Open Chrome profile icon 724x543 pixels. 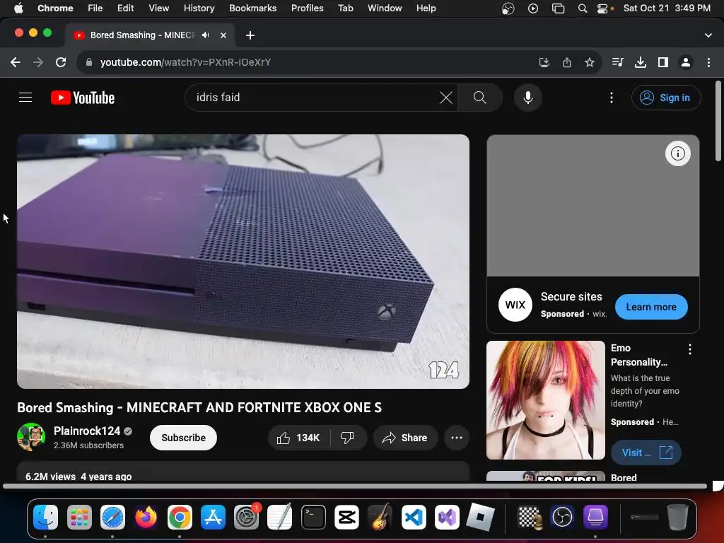[686, 62]
